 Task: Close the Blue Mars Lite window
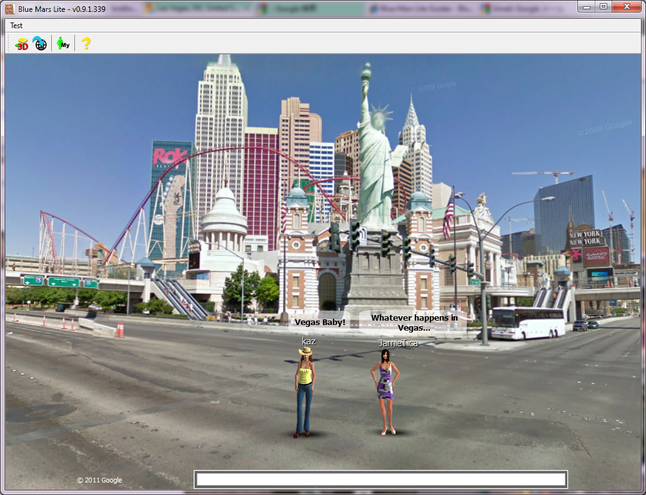coord(626,7)
